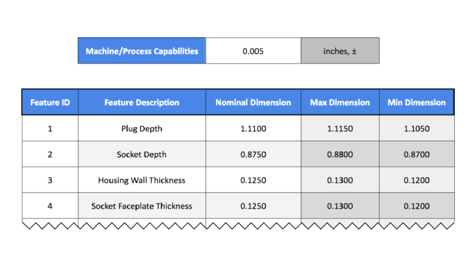Viewport: 474px width, 260px height.
Task: Select the 0.005 capability value field
Action: click(x=253, y=51)
